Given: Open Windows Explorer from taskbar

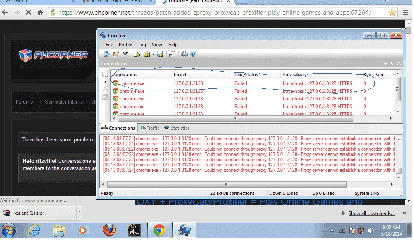Looking at the screenshot, I should click(59, 230).
